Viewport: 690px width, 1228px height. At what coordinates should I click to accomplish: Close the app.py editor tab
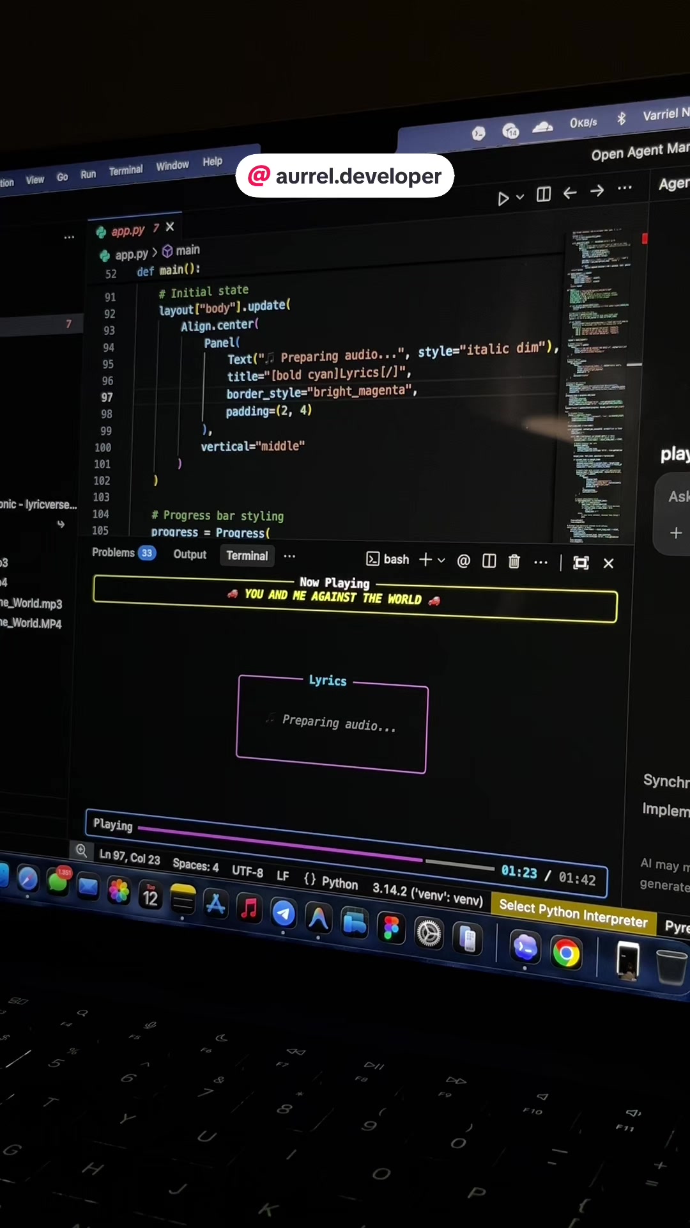[x=170, y=227]
